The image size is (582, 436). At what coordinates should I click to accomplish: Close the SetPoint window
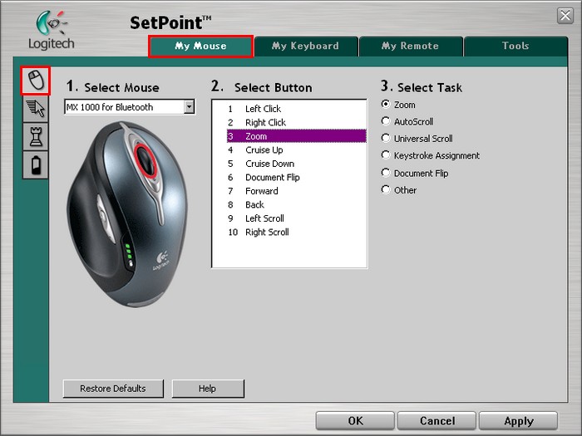pyautogui.click(x=565, y=16)
